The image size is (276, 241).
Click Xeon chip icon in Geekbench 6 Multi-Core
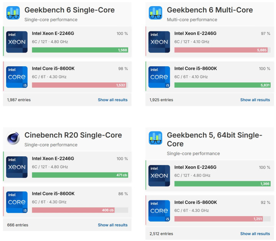(159, 42)
